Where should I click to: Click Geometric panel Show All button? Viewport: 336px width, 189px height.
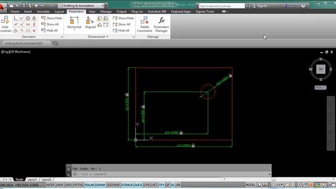click(x=50, y=24)
